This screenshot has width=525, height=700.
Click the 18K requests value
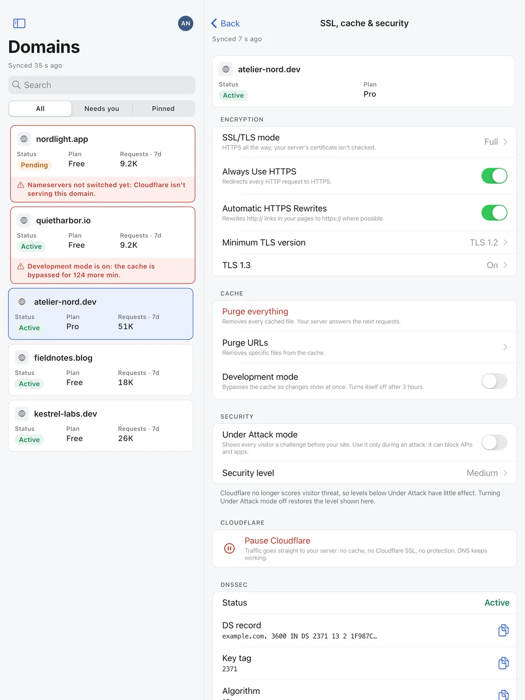(126, 383)
